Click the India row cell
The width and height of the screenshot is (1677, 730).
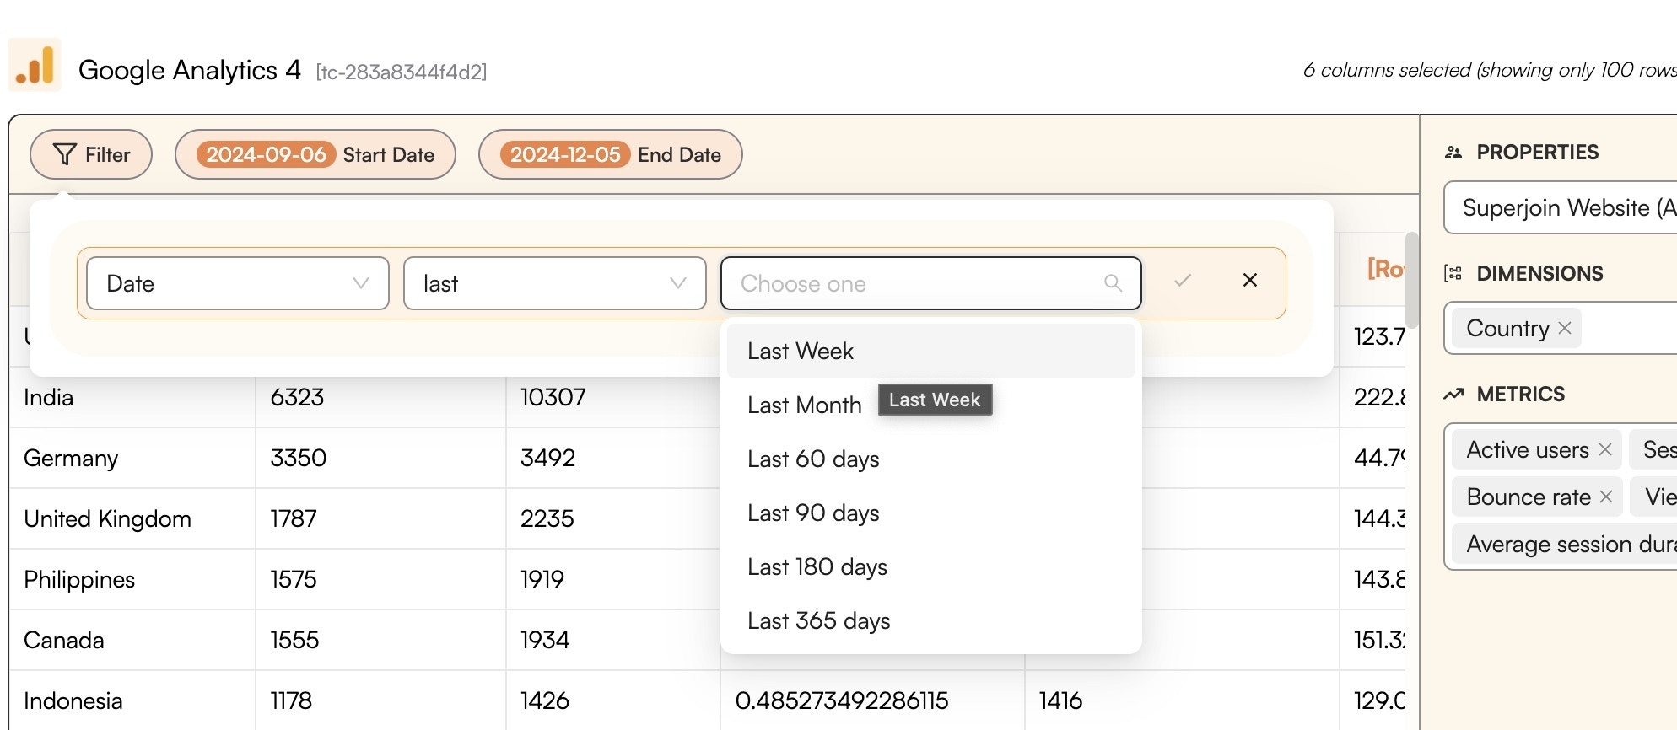click(133, 397)
